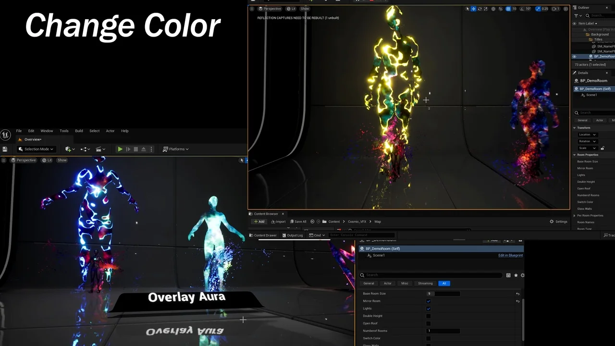Click the Base Room Size value field

pos(443,294)
